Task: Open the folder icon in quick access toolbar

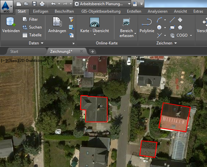Action: [26, 4]
